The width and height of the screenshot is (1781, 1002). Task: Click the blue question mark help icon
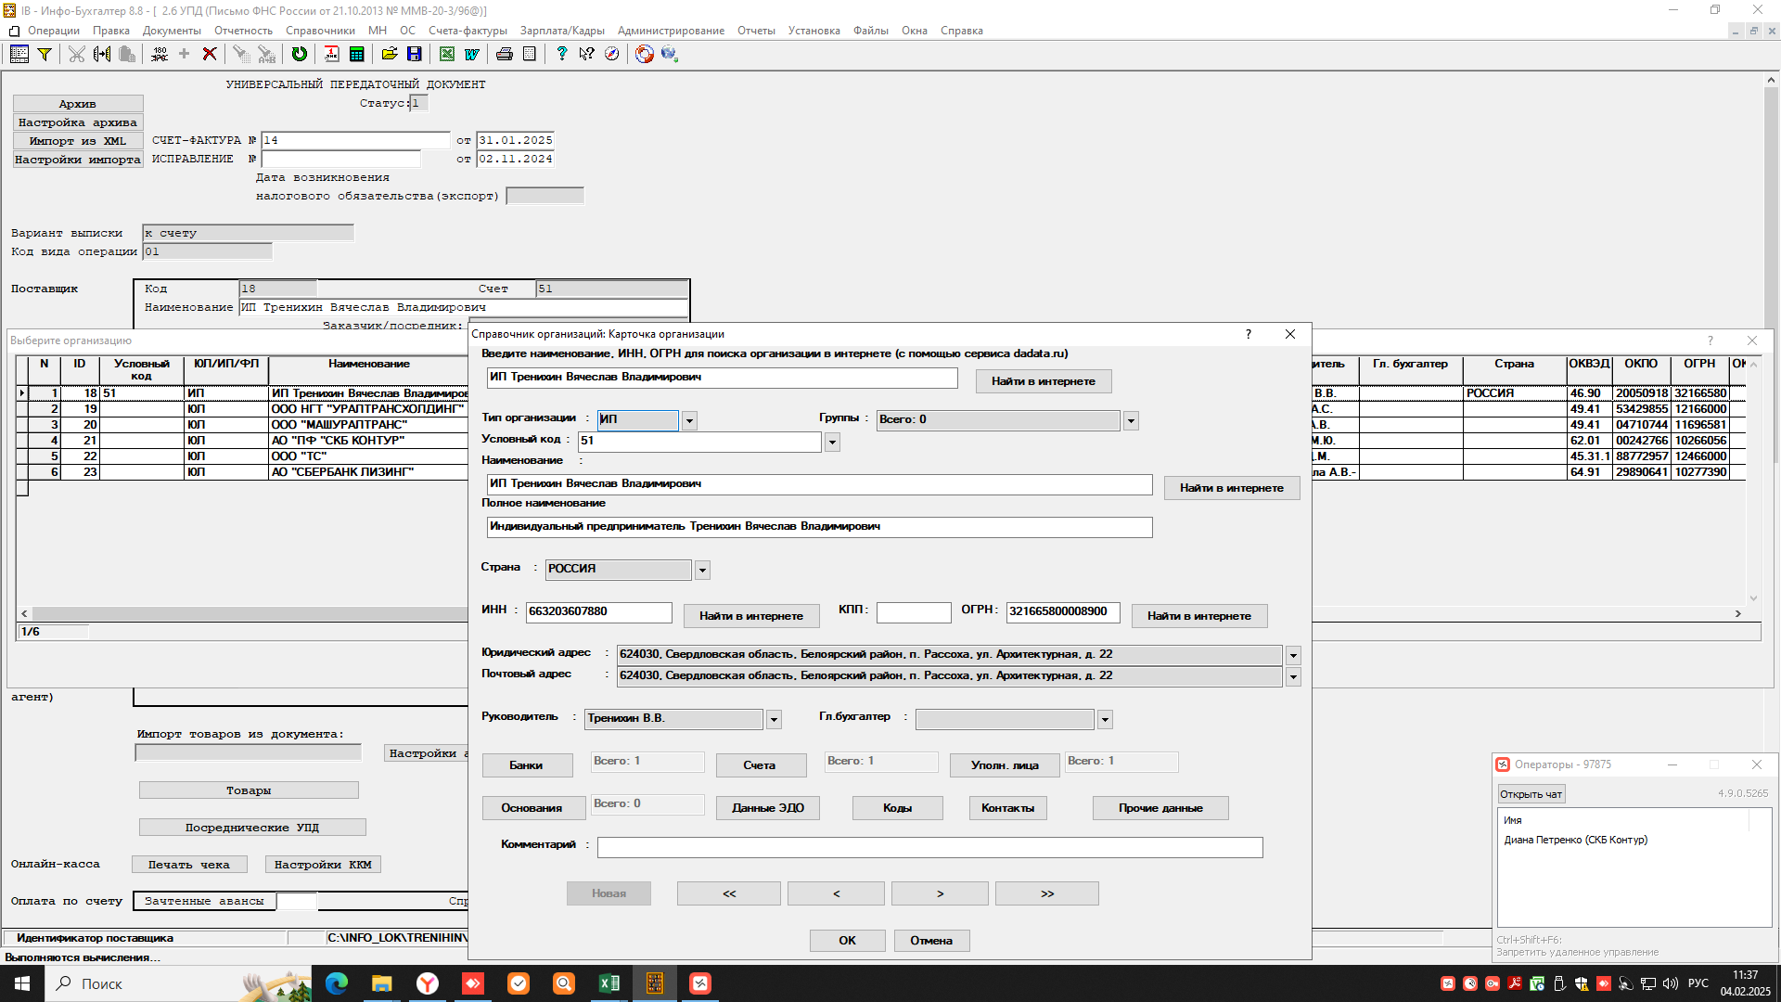pyautogui.click(x=561, y=54)
